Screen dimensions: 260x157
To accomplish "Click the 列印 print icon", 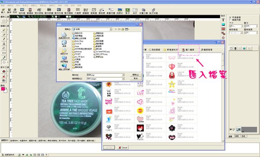I will point(15,11).
